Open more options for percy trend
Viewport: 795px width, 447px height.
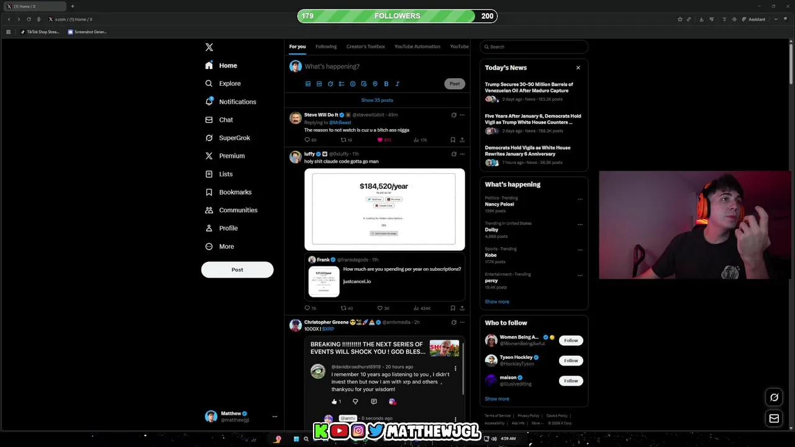click(x=580, y=276)
